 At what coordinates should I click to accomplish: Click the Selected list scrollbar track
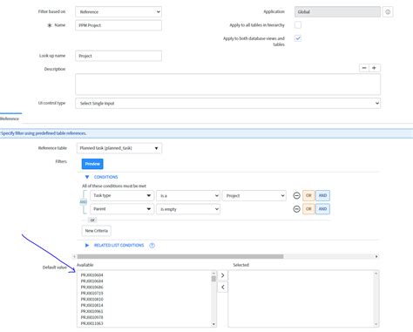click(x=376, y=299)
